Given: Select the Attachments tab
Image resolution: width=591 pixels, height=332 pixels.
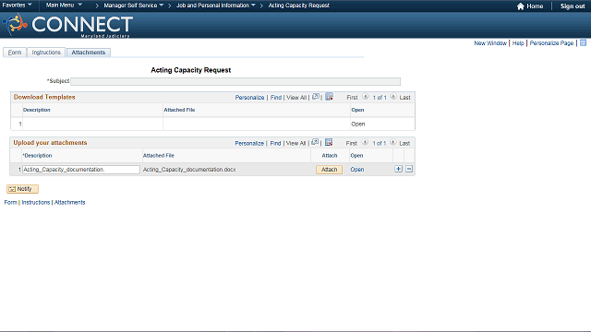Looking at the screenshot, I should [x=89, y=53].
